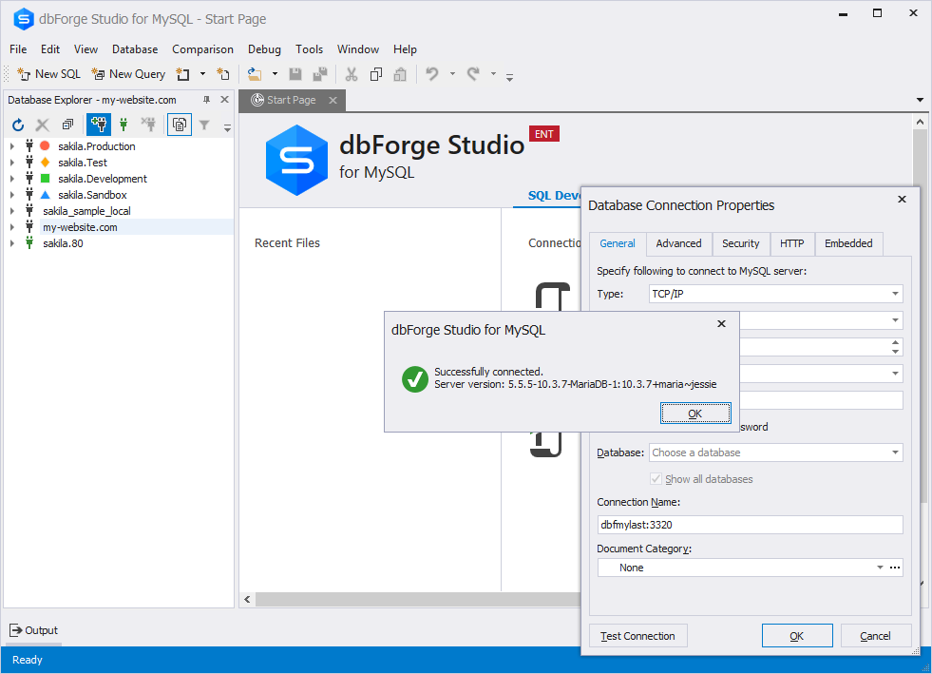Refresh the Database Explorer

(18, 125)
